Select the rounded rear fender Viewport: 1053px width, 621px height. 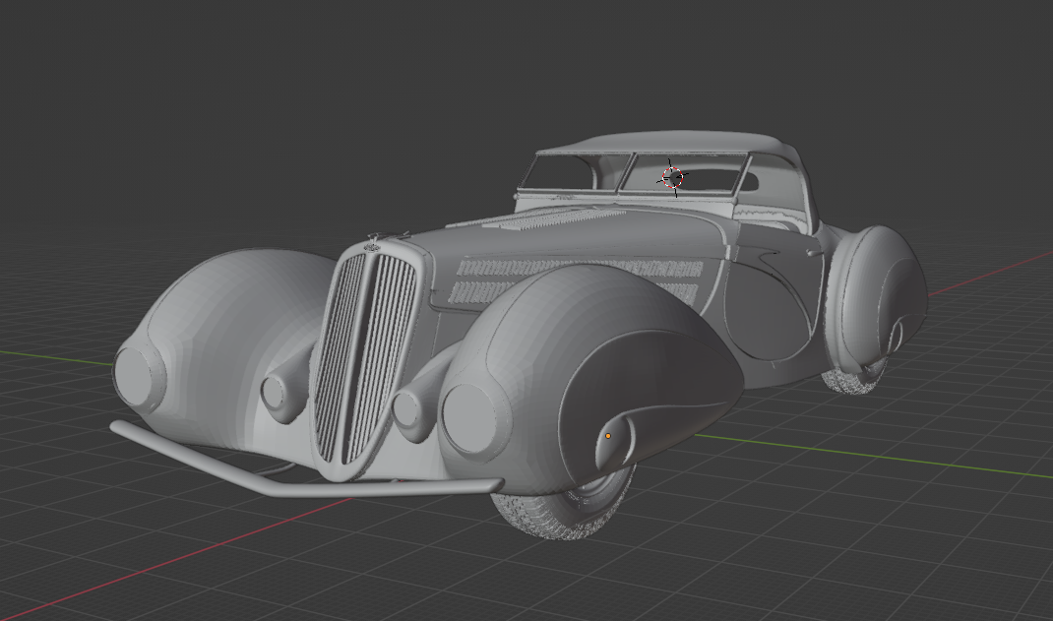click(877, 299)
